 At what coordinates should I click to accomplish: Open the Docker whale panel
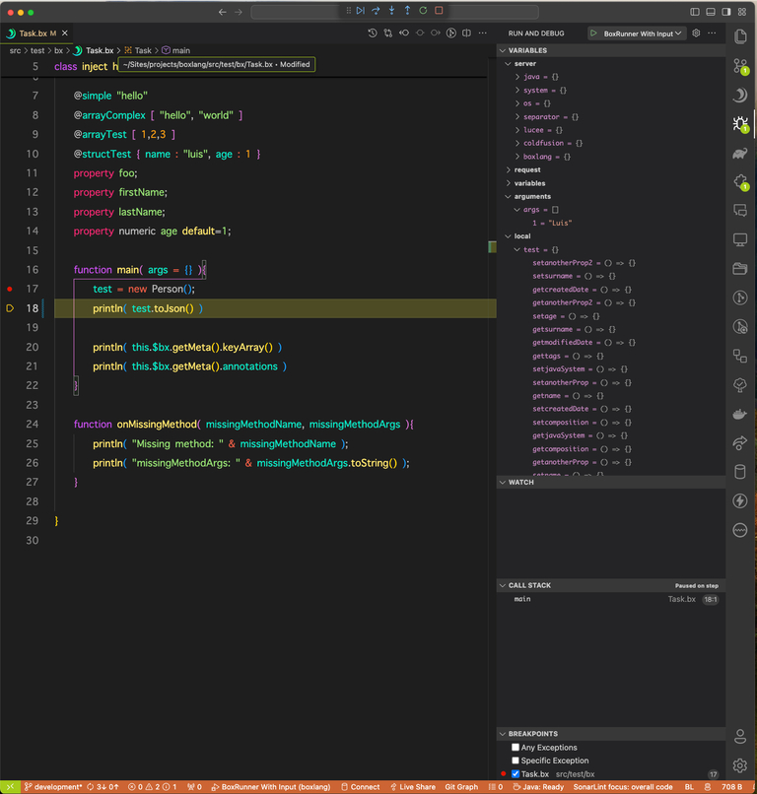(x=740, y=414)
